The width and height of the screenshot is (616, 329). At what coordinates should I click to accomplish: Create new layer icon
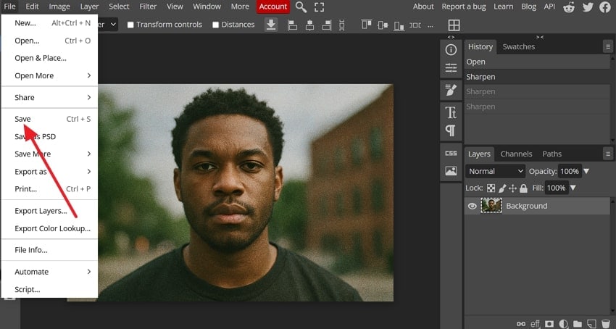591,324
